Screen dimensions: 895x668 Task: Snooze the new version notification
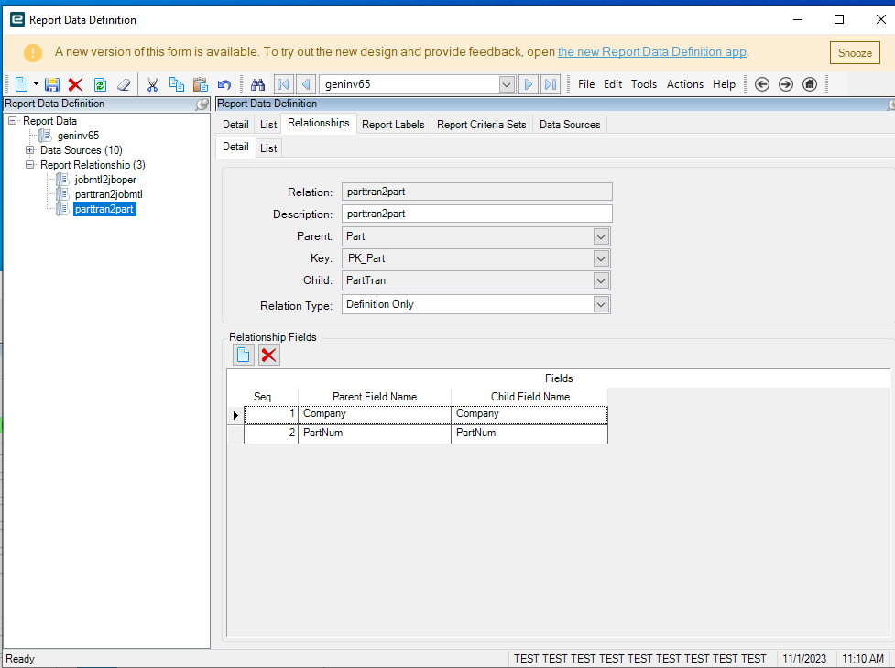(854, 53)
